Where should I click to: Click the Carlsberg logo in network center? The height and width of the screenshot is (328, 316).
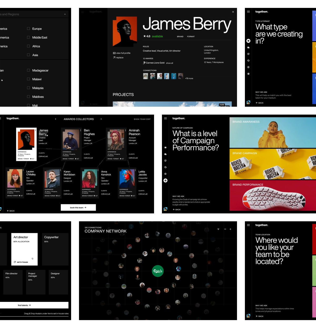pos(157,271)
